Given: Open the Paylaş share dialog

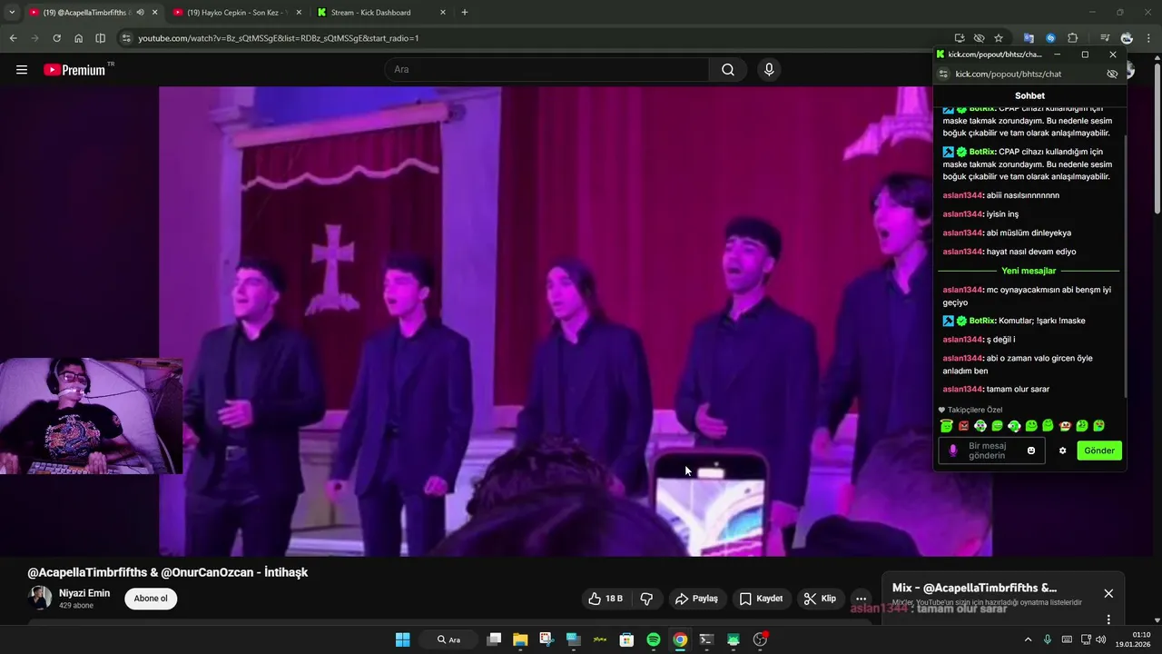Looking at the screenshot, I should point(696,599).
